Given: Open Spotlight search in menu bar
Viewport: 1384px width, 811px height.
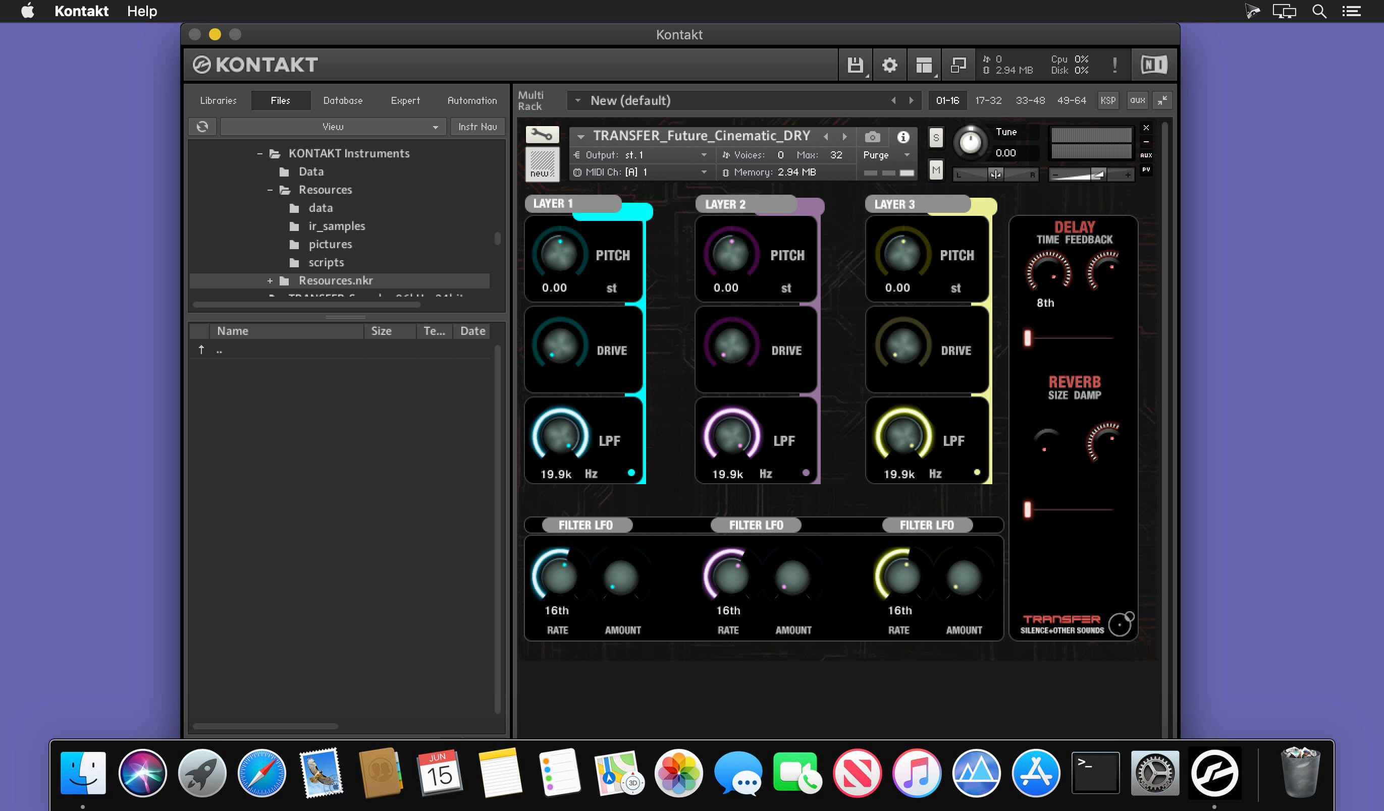Looking at the screenshot, I should coord(1319,11).
